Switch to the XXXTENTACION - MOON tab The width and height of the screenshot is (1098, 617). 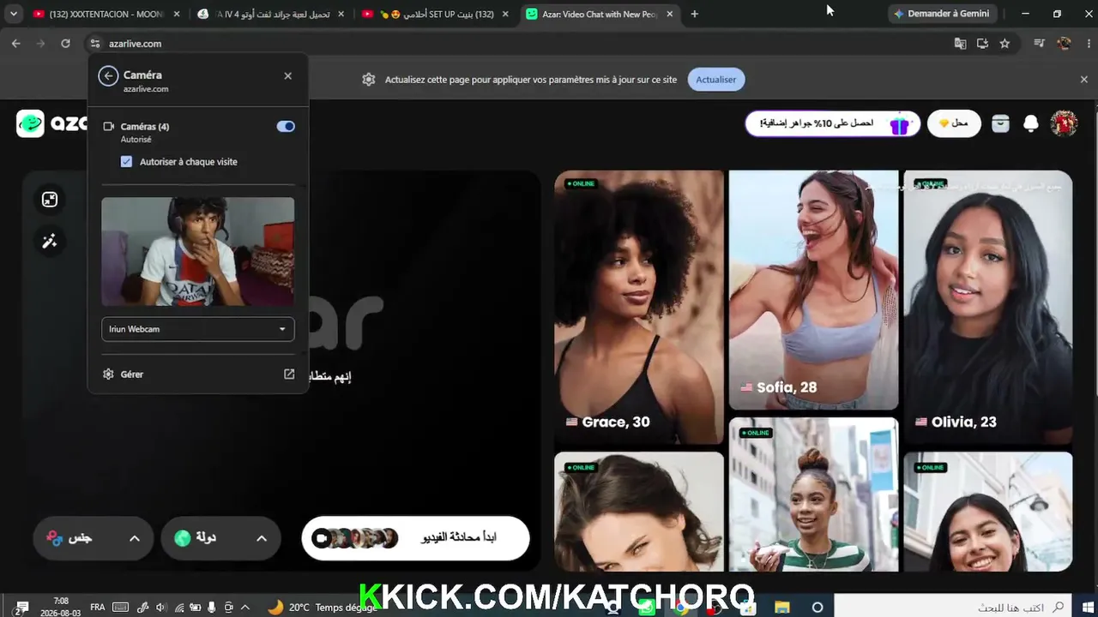(106, 14)
